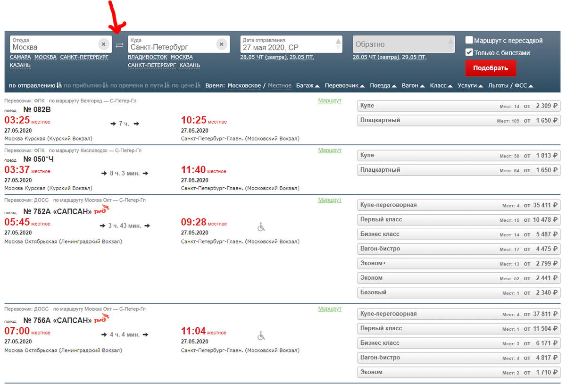Sort results by отправлению
Image resolution: width=566 pixels, height=384 pixels.
click(x=35, y=86)
